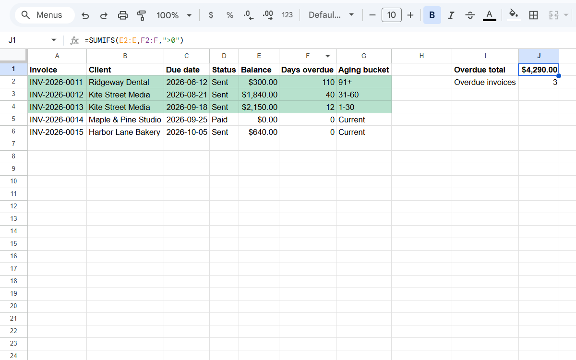This screenshot has height=360, width=576.
Task: Decrease decimal places
Action: (249, 15)
